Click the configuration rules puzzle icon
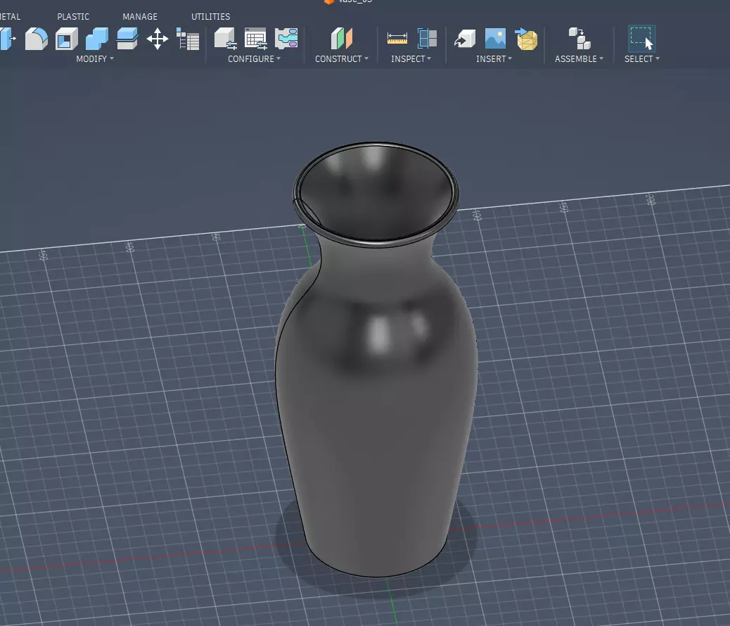Image resolution: width=730 pixels, height=626 pixels. click(286, 39)
